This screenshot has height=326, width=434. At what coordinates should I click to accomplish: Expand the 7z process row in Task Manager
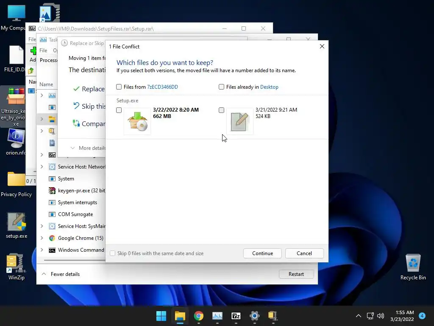(x=42, y=155)
